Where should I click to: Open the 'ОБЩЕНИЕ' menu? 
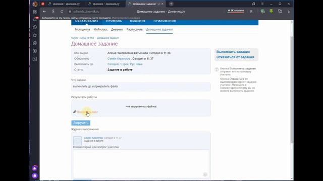point(138,21)
